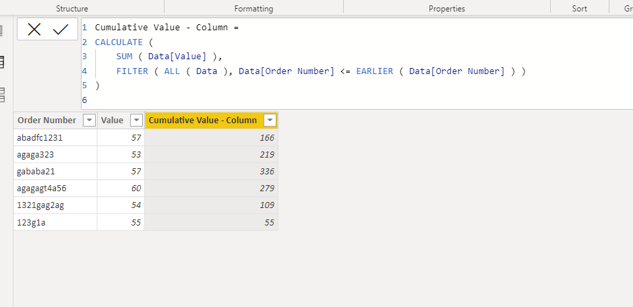This screenshot has height=307, width=633.
Task: Select cell agagagt4a56
Action: 55,189
